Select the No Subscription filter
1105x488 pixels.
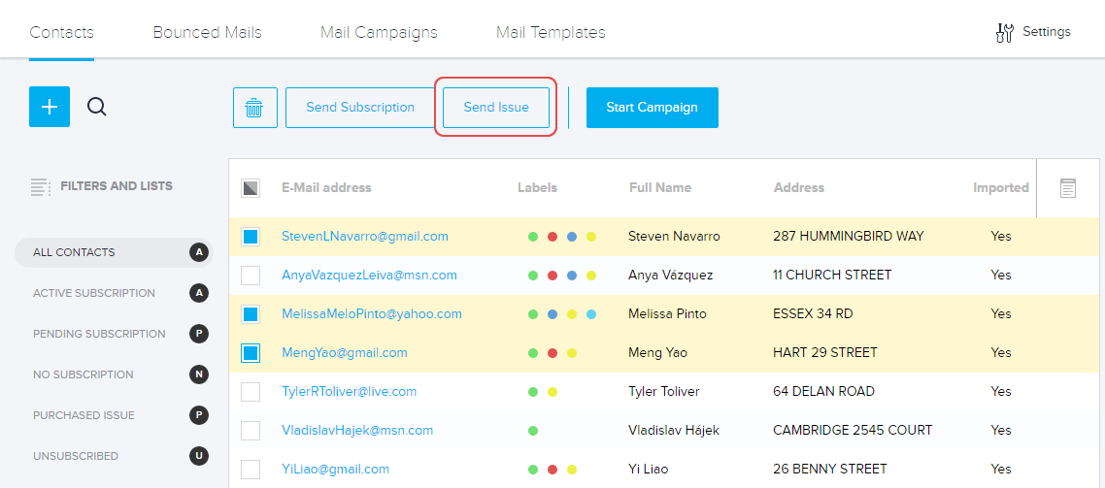click(x=83, y=374)
